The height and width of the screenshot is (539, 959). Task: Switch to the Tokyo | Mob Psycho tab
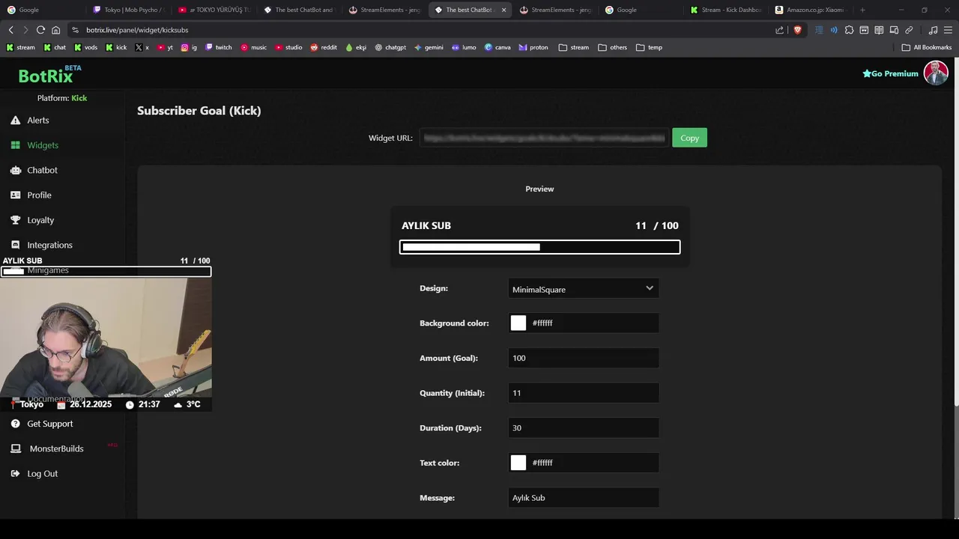128,10
